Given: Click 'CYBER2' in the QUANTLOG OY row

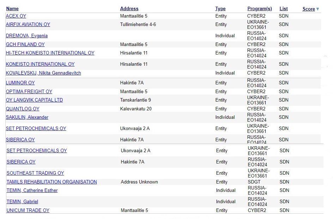Looking at the screenshot, I should tap(256, 109).
